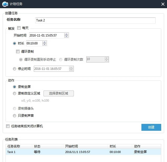
Task: Click the 任务名称 text field containing Task 2
Action: (95, 20)
